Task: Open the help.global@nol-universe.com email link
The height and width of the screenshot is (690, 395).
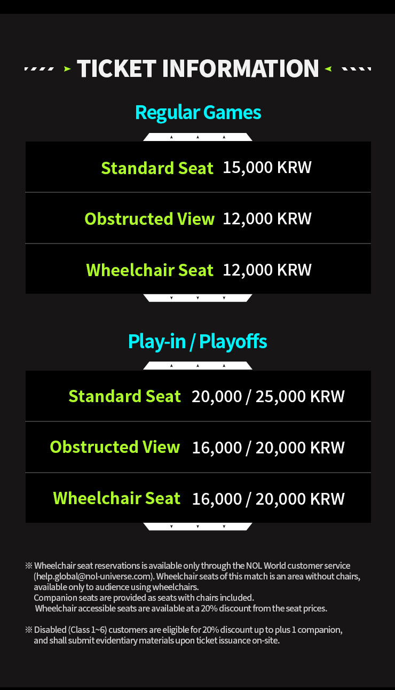Action: tap(94, 576)
